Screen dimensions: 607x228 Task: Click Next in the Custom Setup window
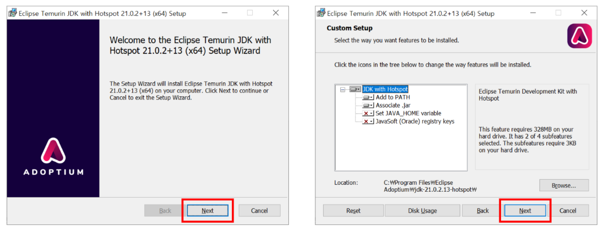click(x=525, y=211)
